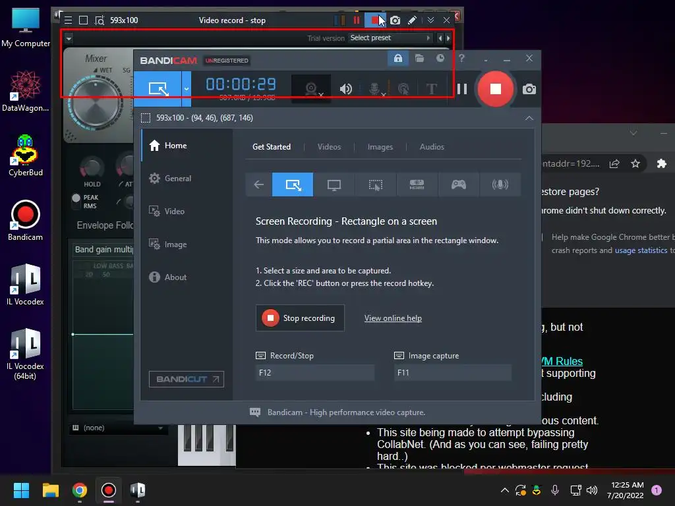675x506 pixels.
Task: Toggle the microphone in Bandicam
Action: pyautogui.click(x=375, y=89)
